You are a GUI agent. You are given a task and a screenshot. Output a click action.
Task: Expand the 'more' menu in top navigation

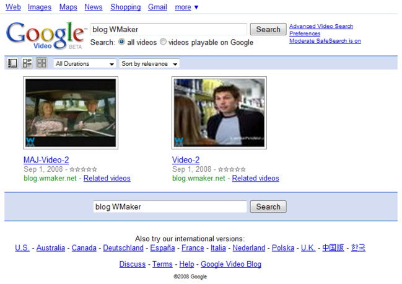click(186, 7)
